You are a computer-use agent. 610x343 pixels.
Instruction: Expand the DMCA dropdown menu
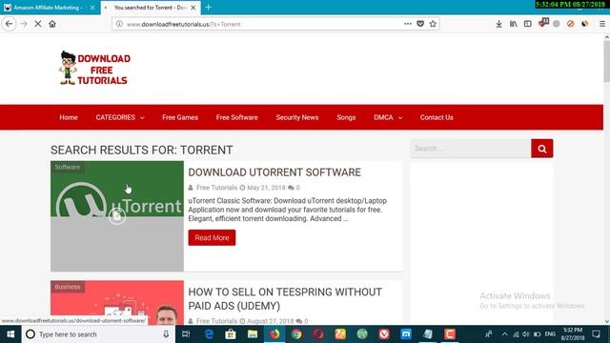click(x=388, y=117)
